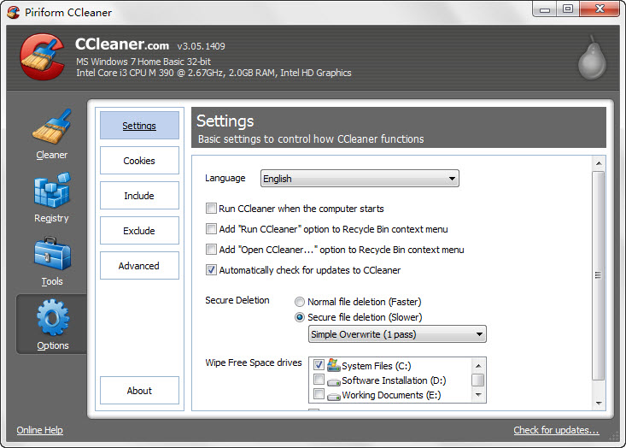Screen dimensions: 626x448
Task: Uncheck System Files (C:) drive
Action: pos(319,364)
